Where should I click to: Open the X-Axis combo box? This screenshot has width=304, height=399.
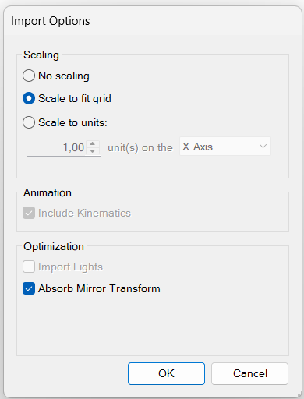tap(225, 147)
